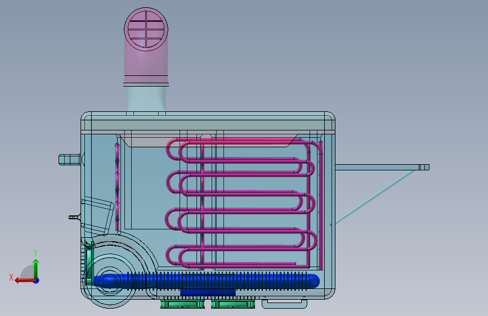This screenshot has height=316, width=488.
Task: Select the bottom handle bracket at right
Action: pos(284,304)
